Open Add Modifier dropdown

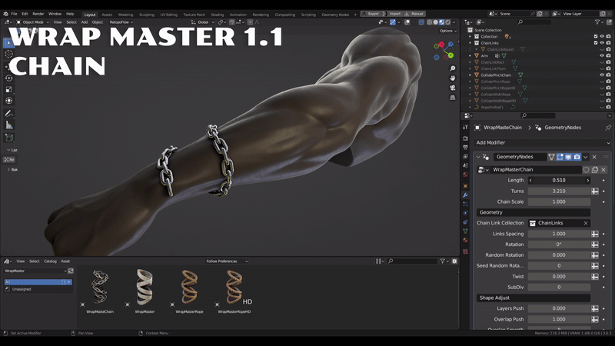pyautogui.click(x=543, y=143)
